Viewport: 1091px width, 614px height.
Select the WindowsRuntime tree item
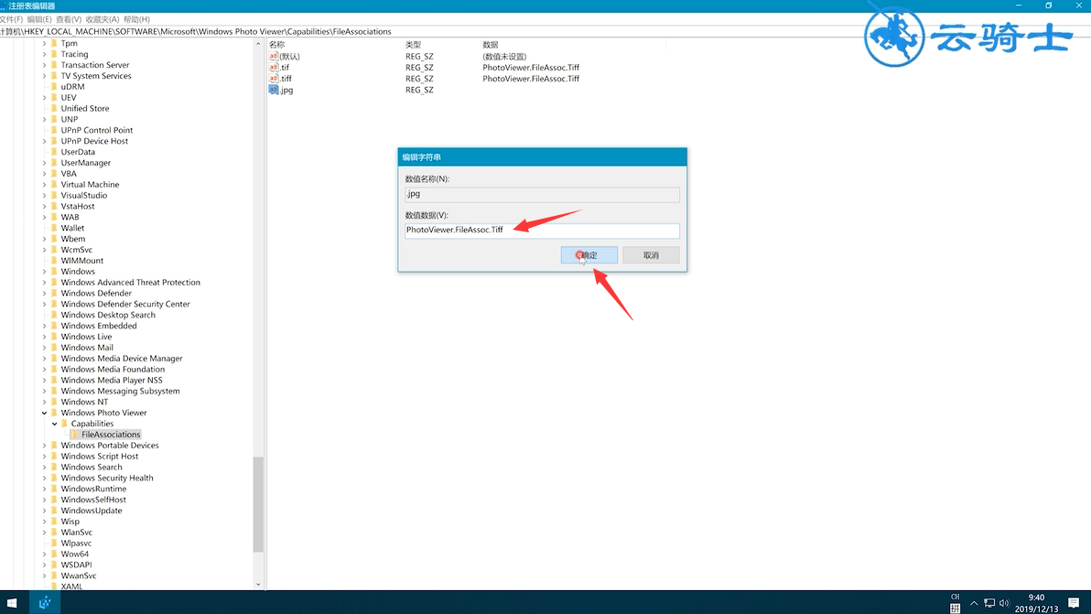coord(93,489)
